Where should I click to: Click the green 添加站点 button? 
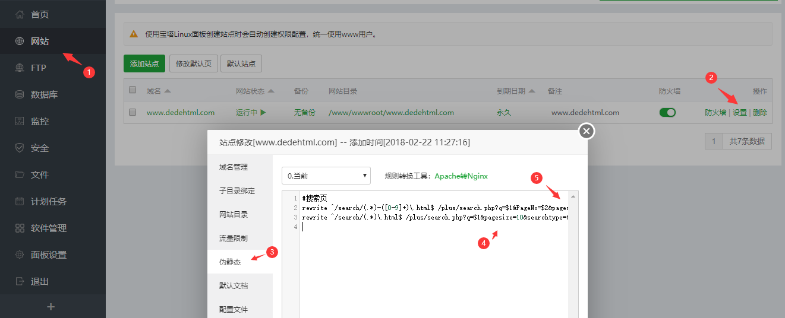click(x=144, y=63)
